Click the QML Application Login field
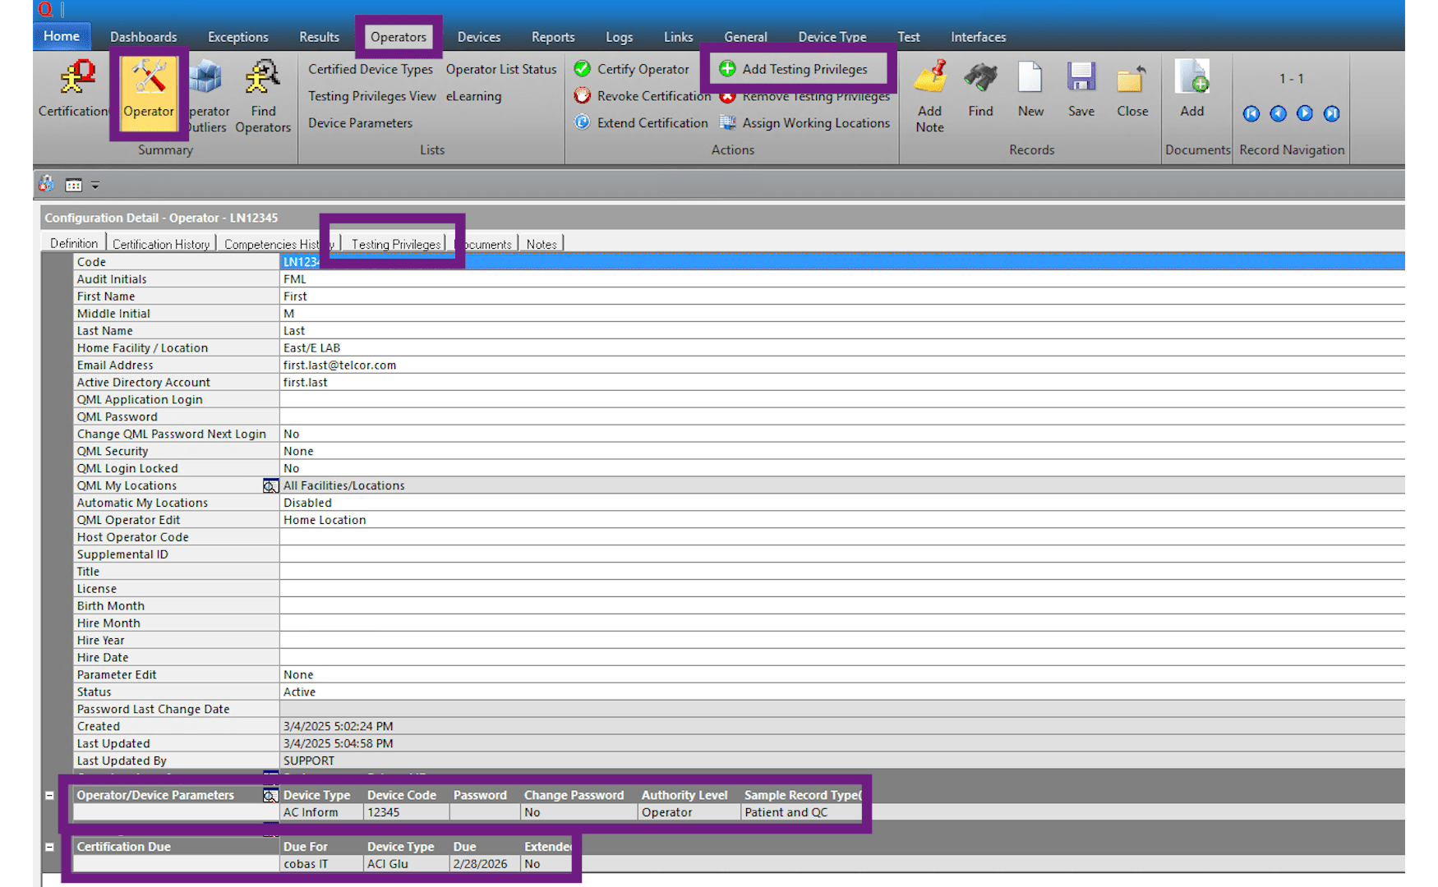The height and width of the screenshot is (887, 1438). pos(842,400)
